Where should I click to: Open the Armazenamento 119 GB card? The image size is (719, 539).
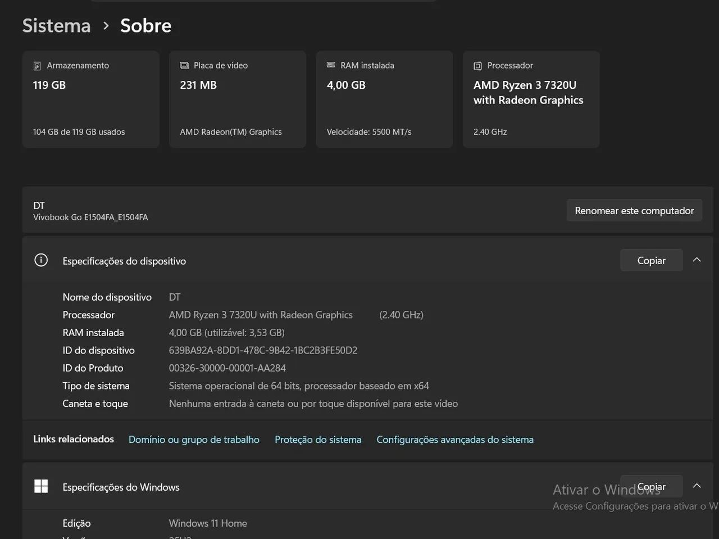[x=91, y=99]
